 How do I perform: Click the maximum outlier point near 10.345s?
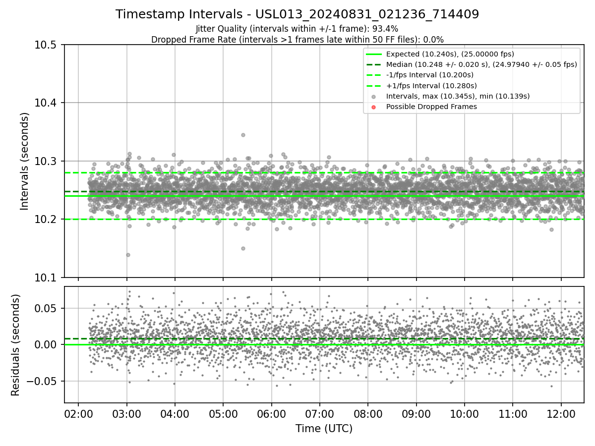pos(243,135)
